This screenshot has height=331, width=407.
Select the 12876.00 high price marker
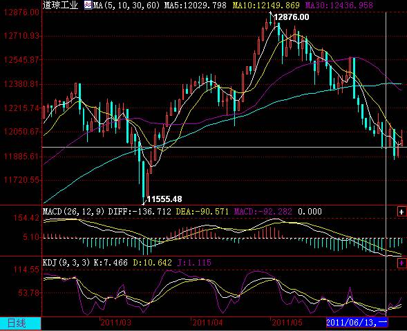point(292,17)
